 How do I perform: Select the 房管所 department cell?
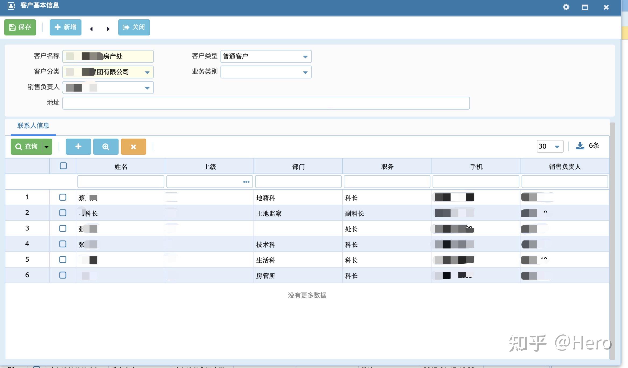(x=298, y=275)
